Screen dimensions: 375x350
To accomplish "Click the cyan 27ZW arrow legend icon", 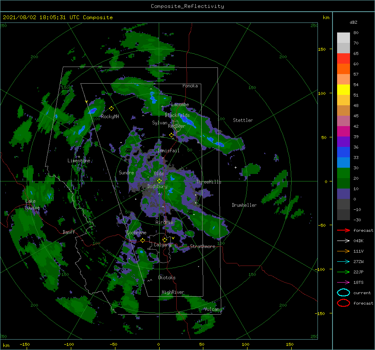I will click(x=343, y=261).
